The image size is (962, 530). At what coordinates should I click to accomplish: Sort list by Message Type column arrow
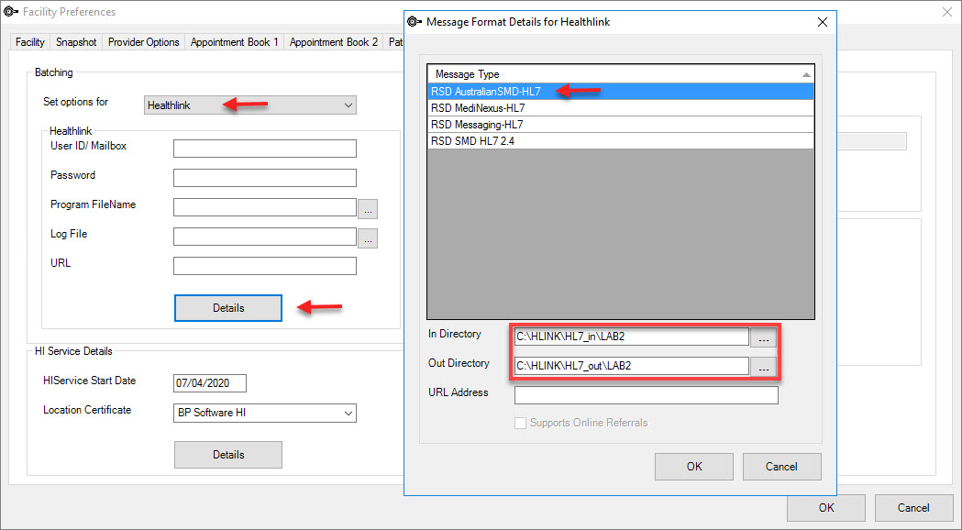pyautogui.click(x=806, y=74)
